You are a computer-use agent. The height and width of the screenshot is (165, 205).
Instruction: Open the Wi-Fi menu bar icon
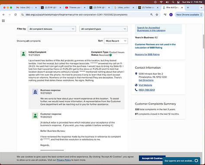click(161, 2)
